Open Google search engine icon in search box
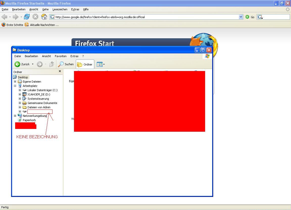This screenshot has width=291, height=210. [260, 17]
